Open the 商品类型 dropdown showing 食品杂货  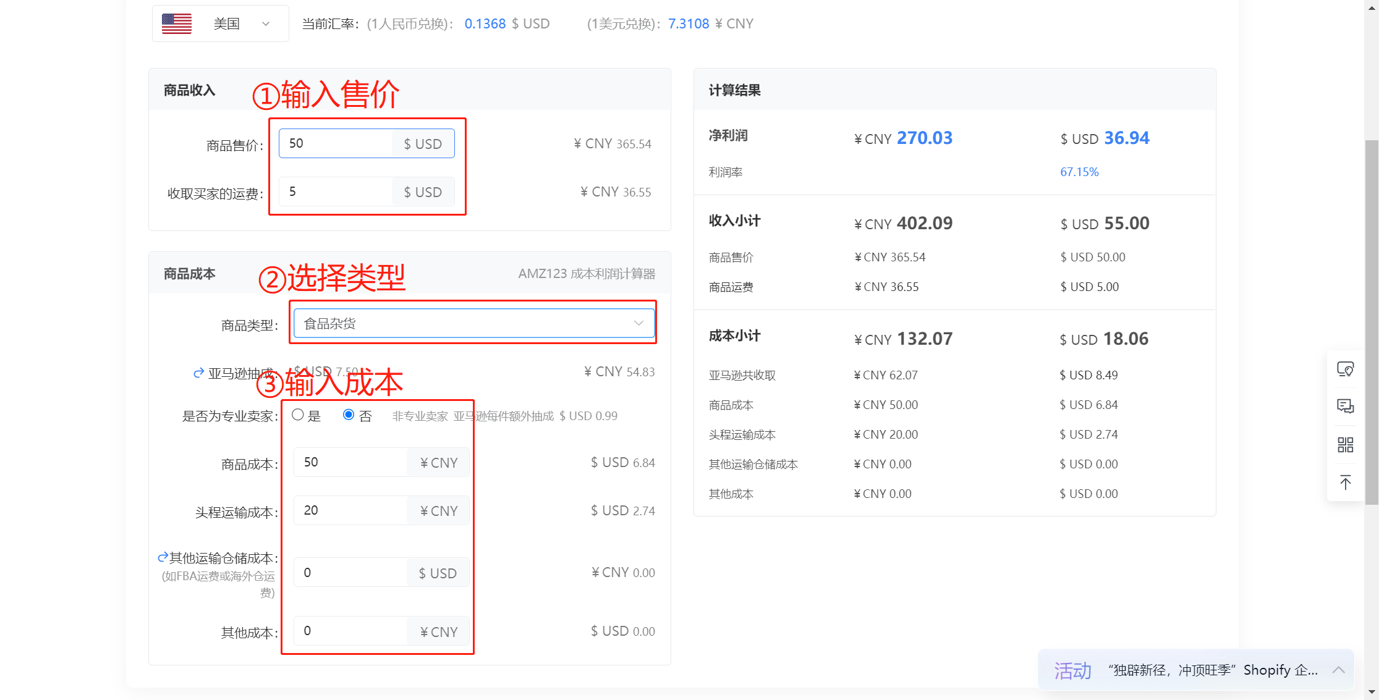(474, 323)
